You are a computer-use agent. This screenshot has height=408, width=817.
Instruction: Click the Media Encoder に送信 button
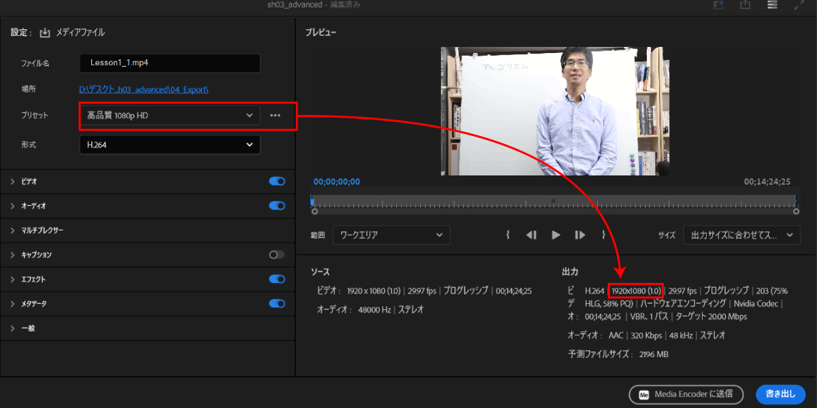click(x=687, y=394)
